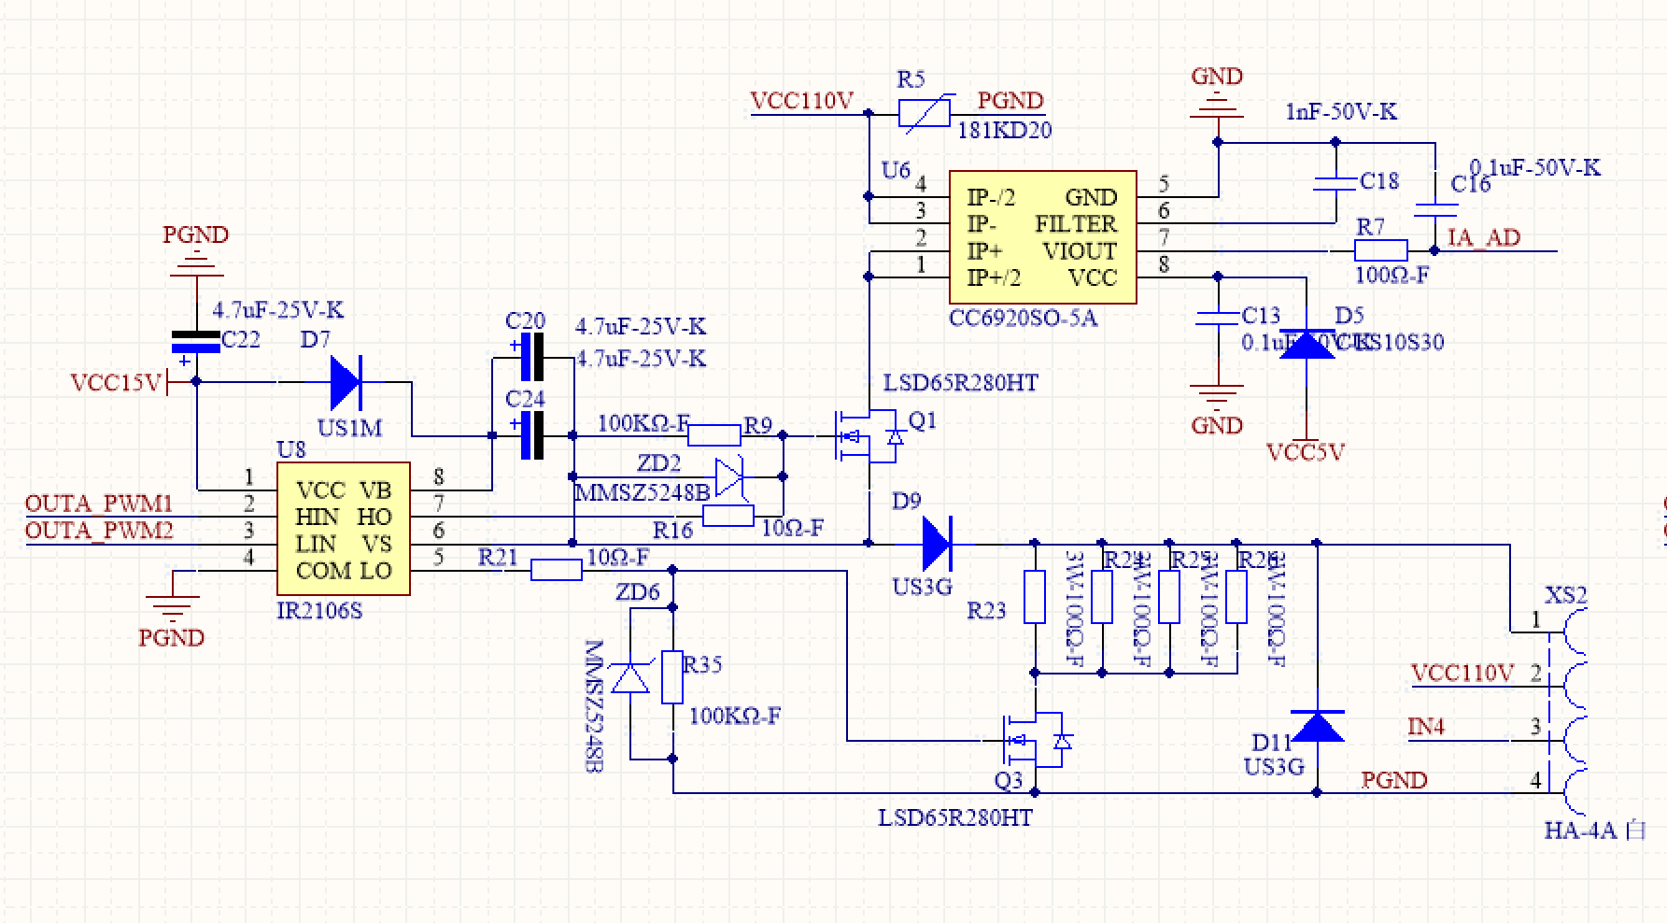Select the D11 freewheeling diode symbol
The height and width of the screenshot is (923, 1667).
[x=1317, y=725]
